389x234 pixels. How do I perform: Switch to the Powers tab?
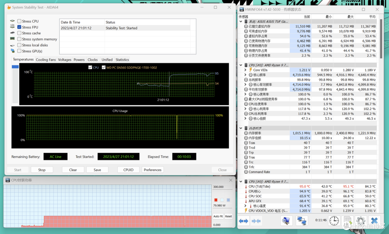pyautogui.click(x=79, y=60)
